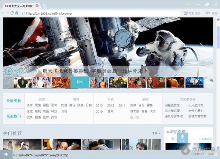Reload the page with the refresh icon
Viewport: 220px width, 159px height.
tap(12, 13)
